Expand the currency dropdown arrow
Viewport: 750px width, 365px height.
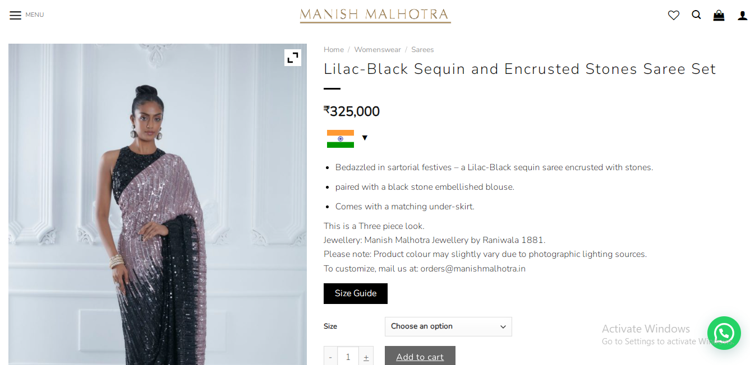tap(365, 138)
